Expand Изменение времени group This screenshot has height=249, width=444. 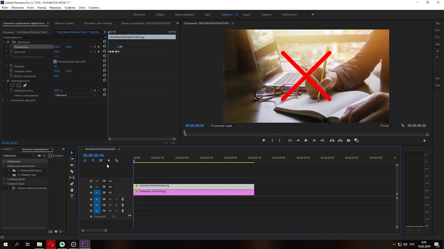click(x=3, y=100)
